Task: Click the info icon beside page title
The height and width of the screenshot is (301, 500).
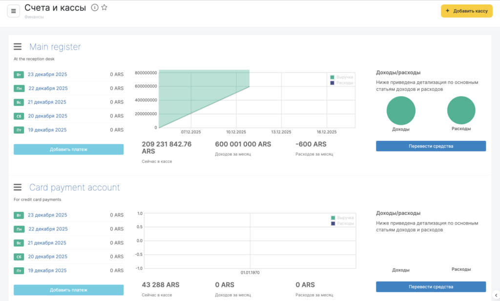Action: click(95, 8)
